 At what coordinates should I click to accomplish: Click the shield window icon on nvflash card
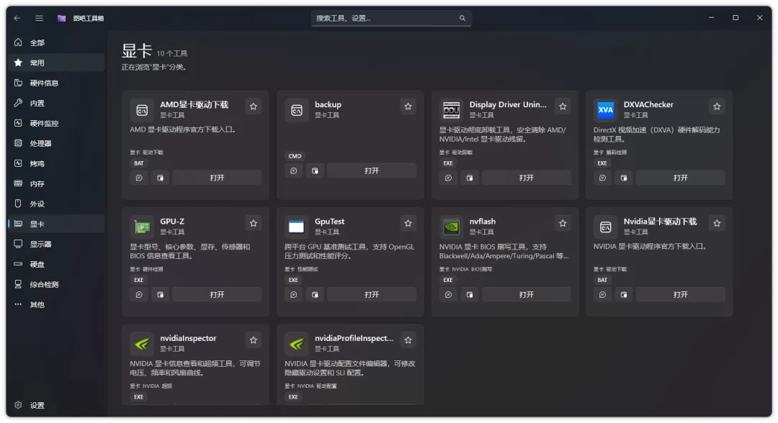(x=470, y=295)
